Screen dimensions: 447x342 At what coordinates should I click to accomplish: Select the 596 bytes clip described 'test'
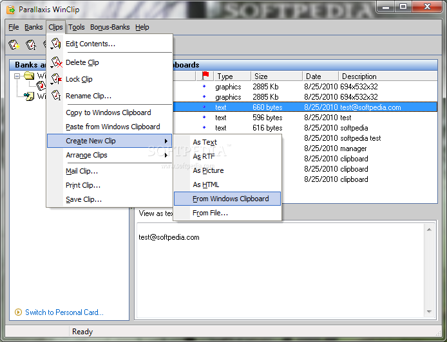305,118
